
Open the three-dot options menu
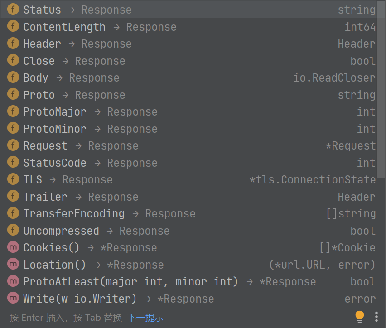[376, 316]
